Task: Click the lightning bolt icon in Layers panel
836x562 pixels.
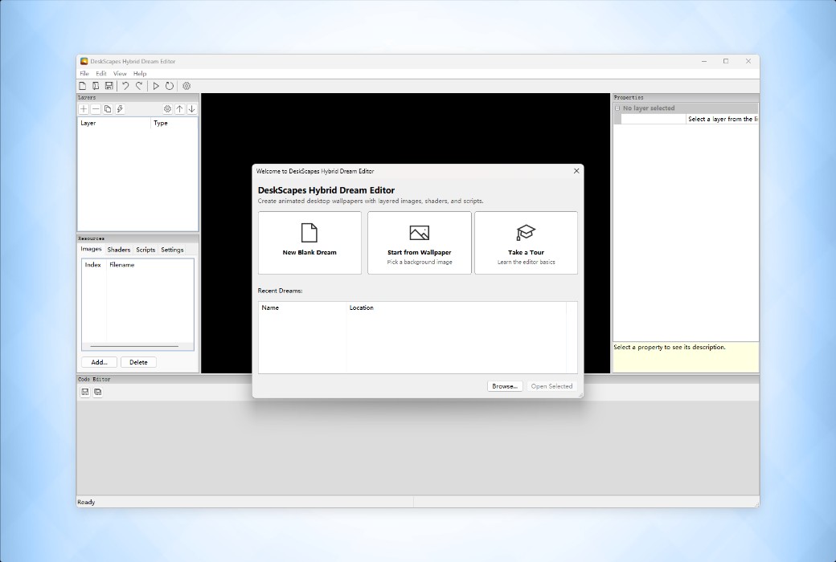Action: point(120,108)
